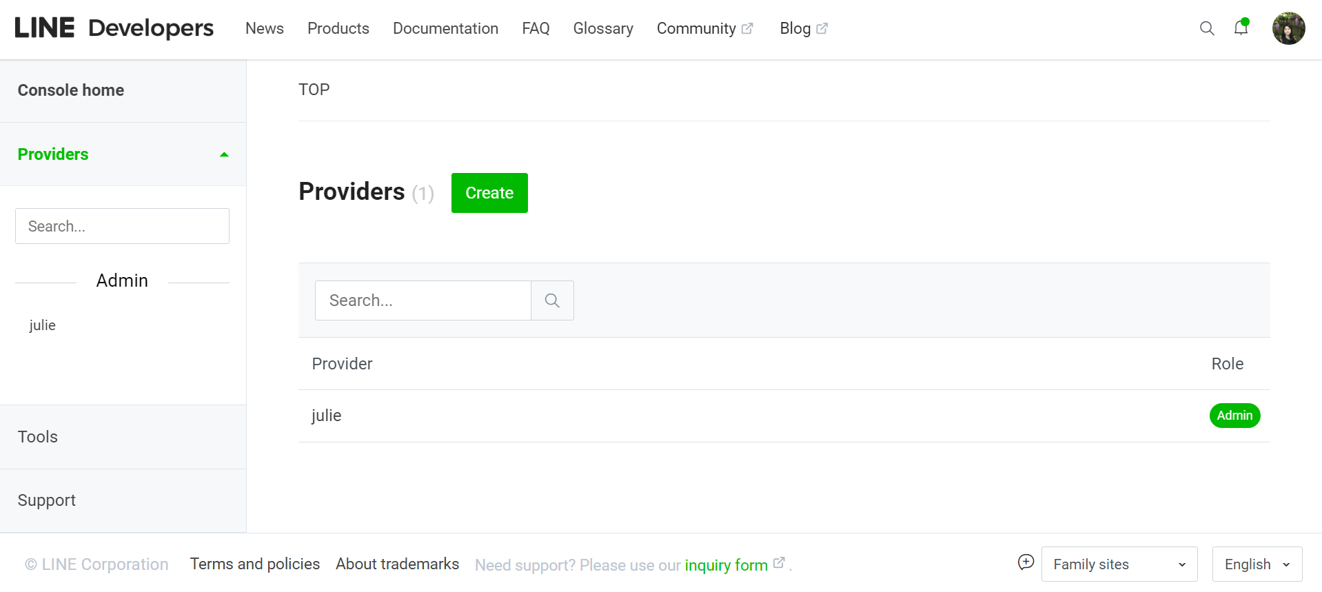Image resolution: width=1322 pixels, height=592 pixels.
Task: Open About trademarks link
Action: pyautogui.click(x=397, y=564)
